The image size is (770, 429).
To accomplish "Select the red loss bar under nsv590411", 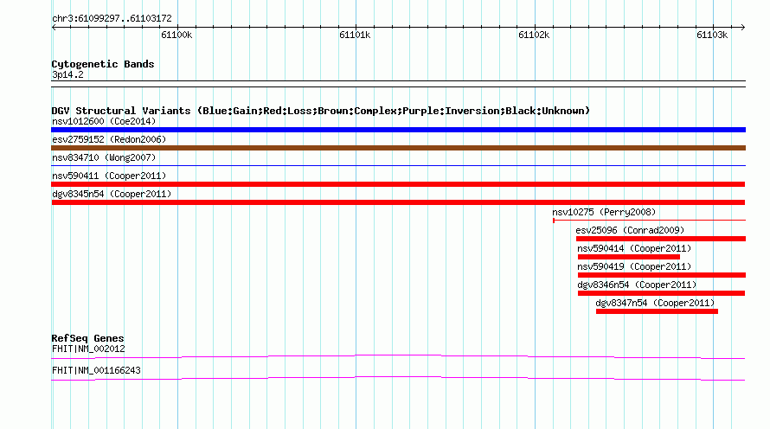I will 398,184.
